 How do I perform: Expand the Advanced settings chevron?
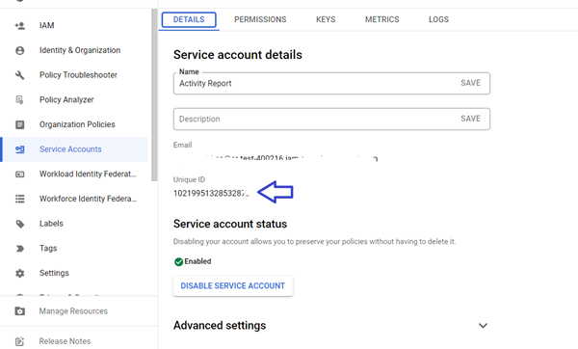[x=483, y=326]
